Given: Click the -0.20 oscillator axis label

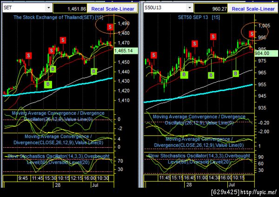Looking at the screenshot, I should (264, 123).
